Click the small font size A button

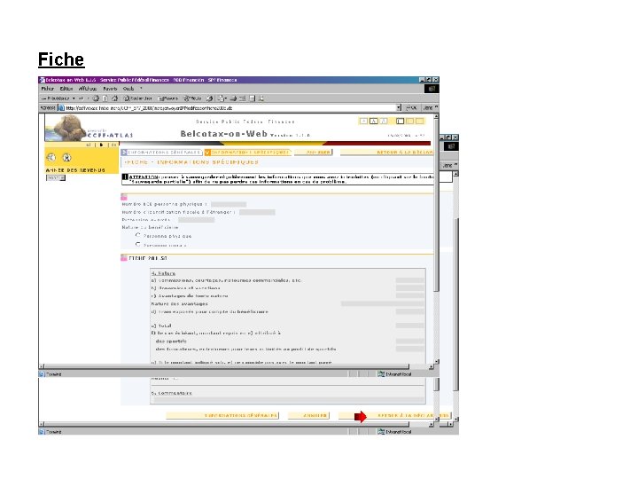364,121
